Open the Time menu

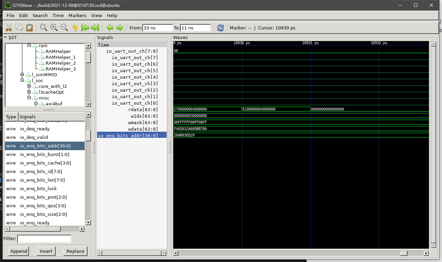click(x=58, y=15)
